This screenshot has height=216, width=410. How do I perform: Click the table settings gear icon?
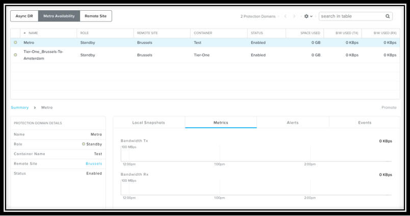click(306, 16)
